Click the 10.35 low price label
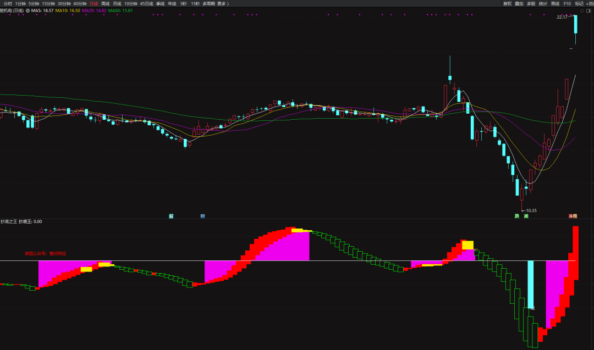 531,210
